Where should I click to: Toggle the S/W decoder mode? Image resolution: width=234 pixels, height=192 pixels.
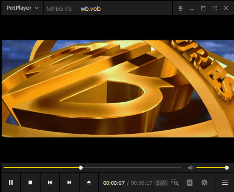pyautogui.click(x=161, y=183)
